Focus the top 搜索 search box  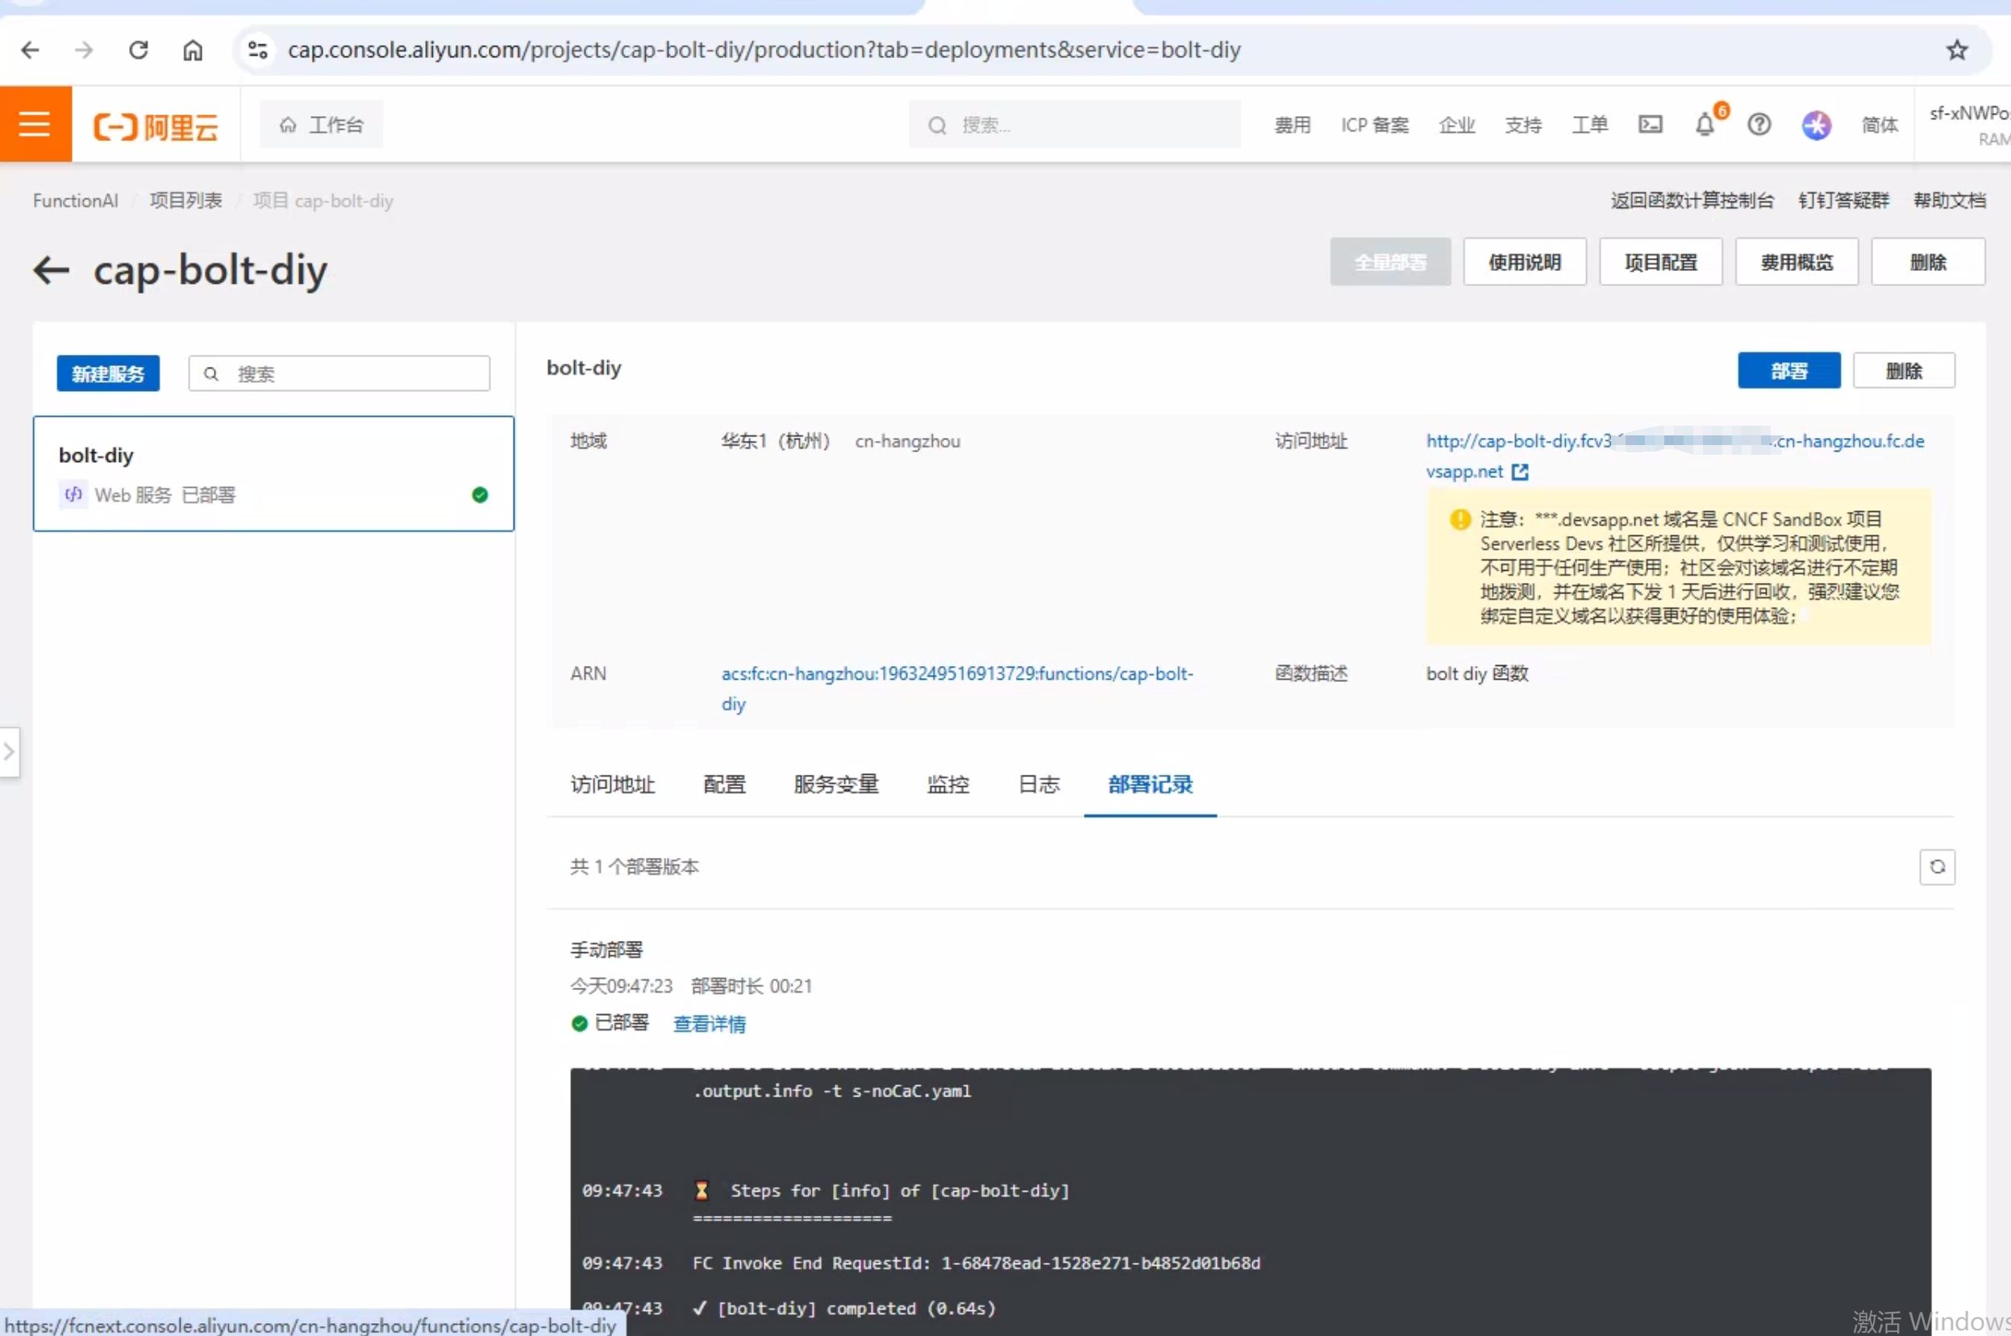pyautogui.click(x=1075, y=124)
